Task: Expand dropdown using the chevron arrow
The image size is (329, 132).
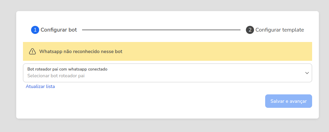Action: point(307,73)
